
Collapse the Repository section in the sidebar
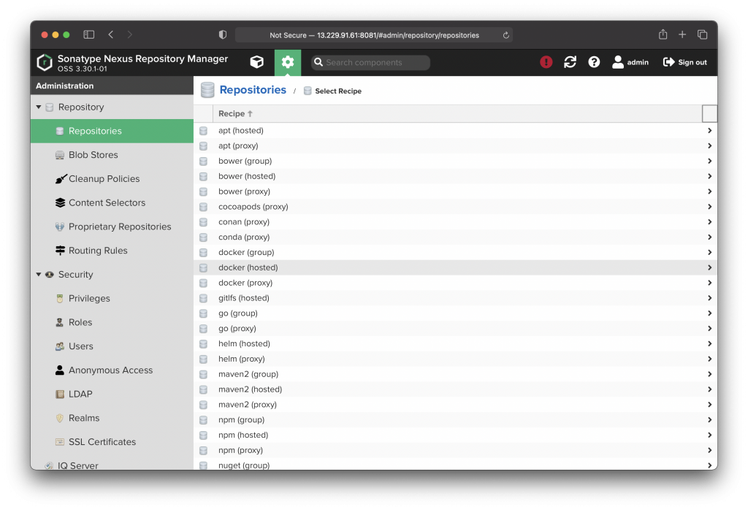(37, 106)
